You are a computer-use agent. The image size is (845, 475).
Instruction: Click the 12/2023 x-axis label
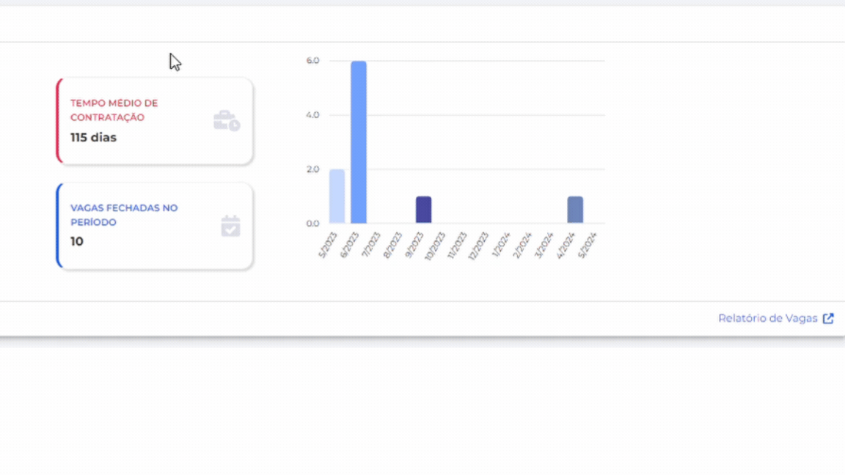tap(479, 246)
